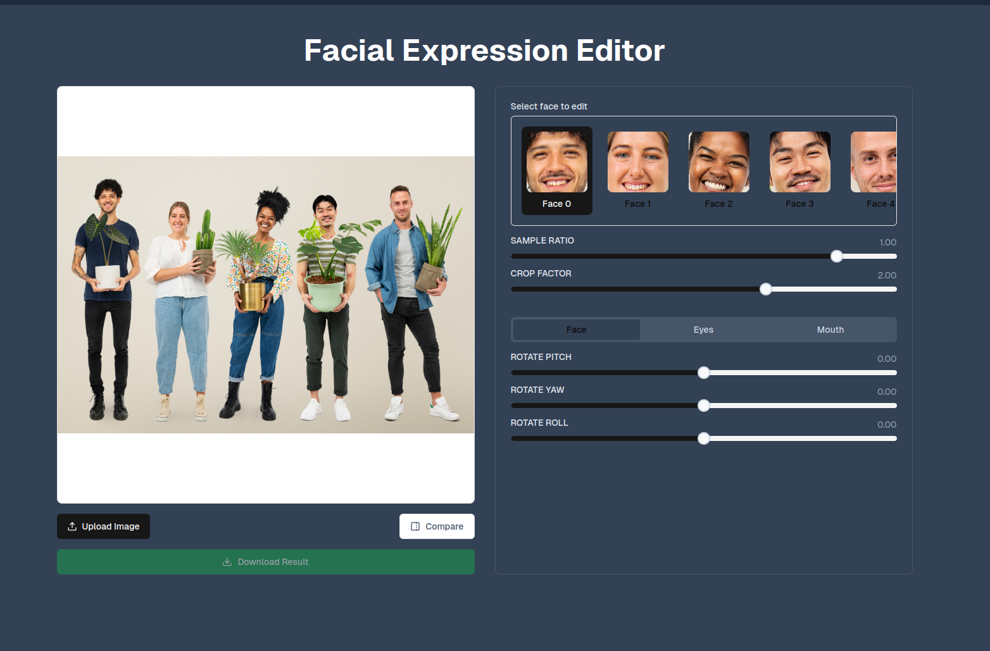Click the Rotate Yaw slider handle
The width and height of the screenshot is (990, 651).
coord(704,406)
